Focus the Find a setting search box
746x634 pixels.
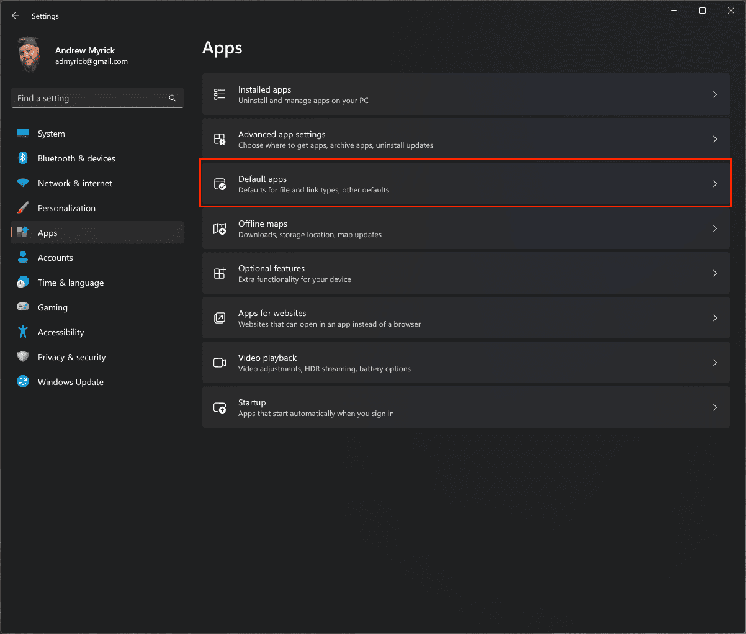coord(97,98)
